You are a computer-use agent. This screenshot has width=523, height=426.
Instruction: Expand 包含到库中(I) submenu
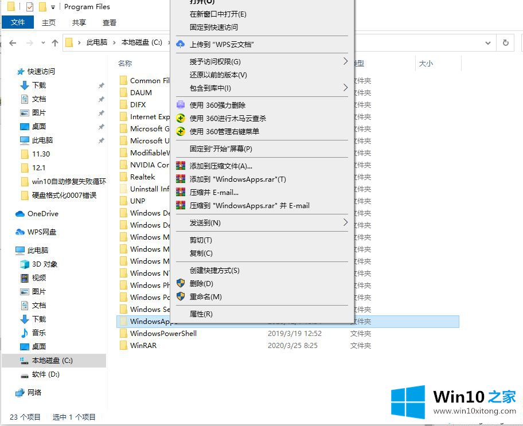(x=345, y=88)
